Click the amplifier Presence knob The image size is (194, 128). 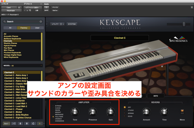point(92,112)
